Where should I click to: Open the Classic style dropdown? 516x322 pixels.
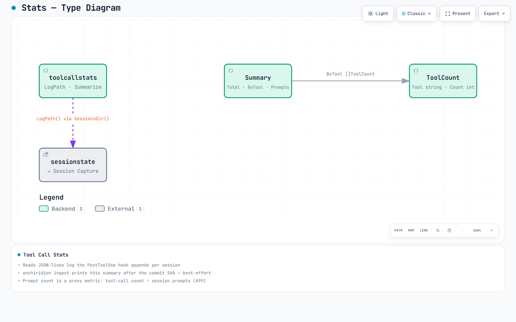pos(417,14)
